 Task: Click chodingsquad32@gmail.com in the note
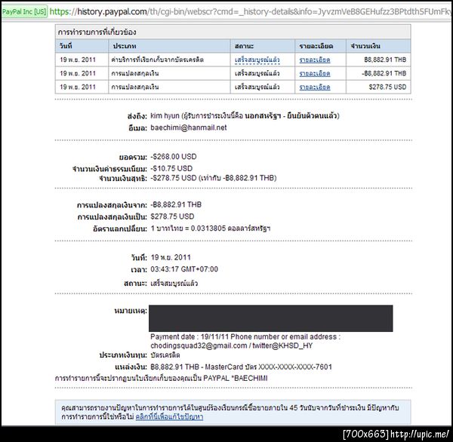tap(199, 345)
